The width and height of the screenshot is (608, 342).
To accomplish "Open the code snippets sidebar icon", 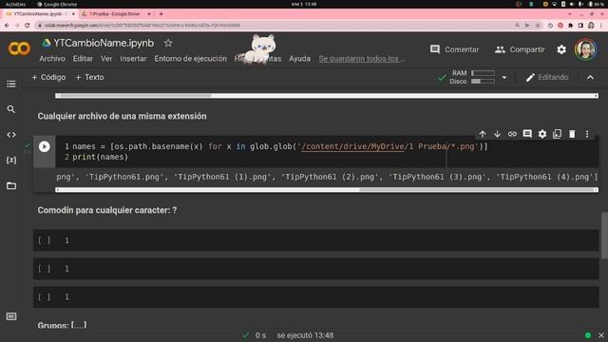I will [11, 135].
